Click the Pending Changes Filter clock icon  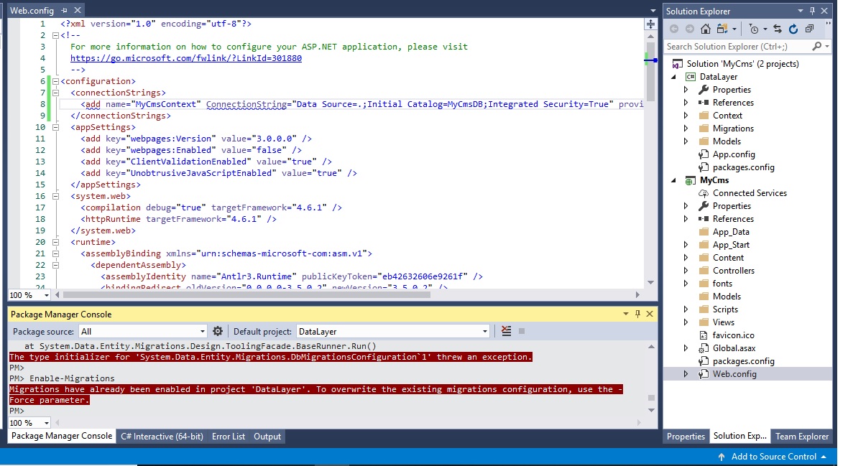[x=753, y=29]
